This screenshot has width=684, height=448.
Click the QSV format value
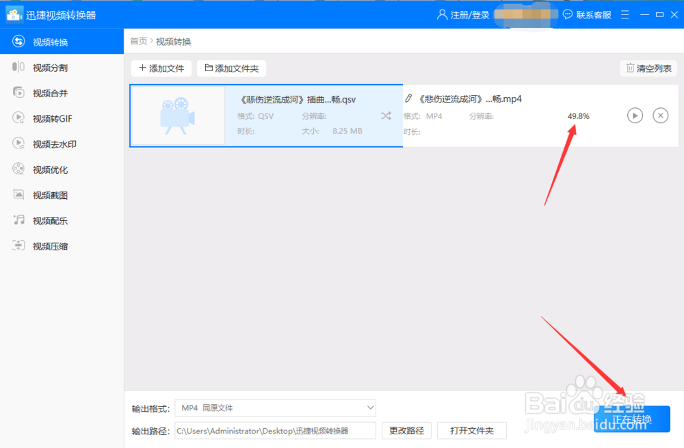point(265,116)
